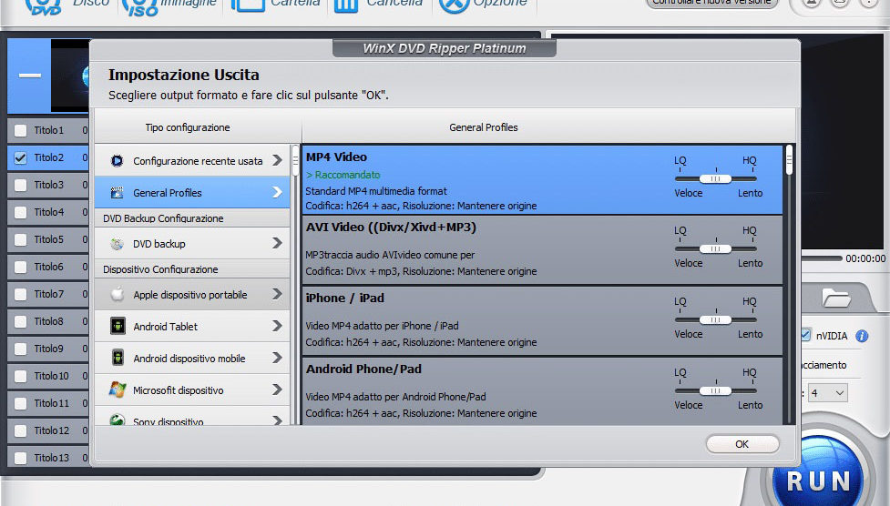890x506 pixels.
Task: Expand DVD backup arrow
Action: [x=277, y=243]
